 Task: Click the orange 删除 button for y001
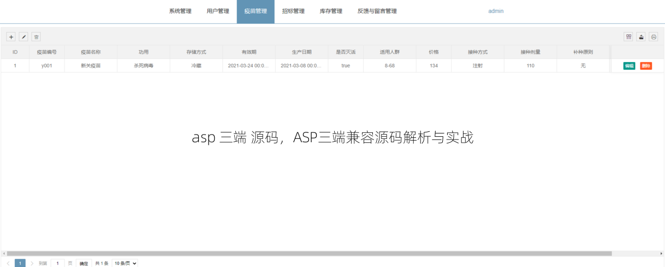pyautogui.click(x=646, y=65)
